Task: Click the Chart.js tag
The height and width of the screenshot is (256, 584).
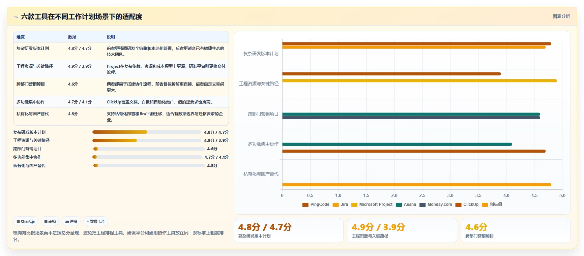Action: tap(26, 221)
